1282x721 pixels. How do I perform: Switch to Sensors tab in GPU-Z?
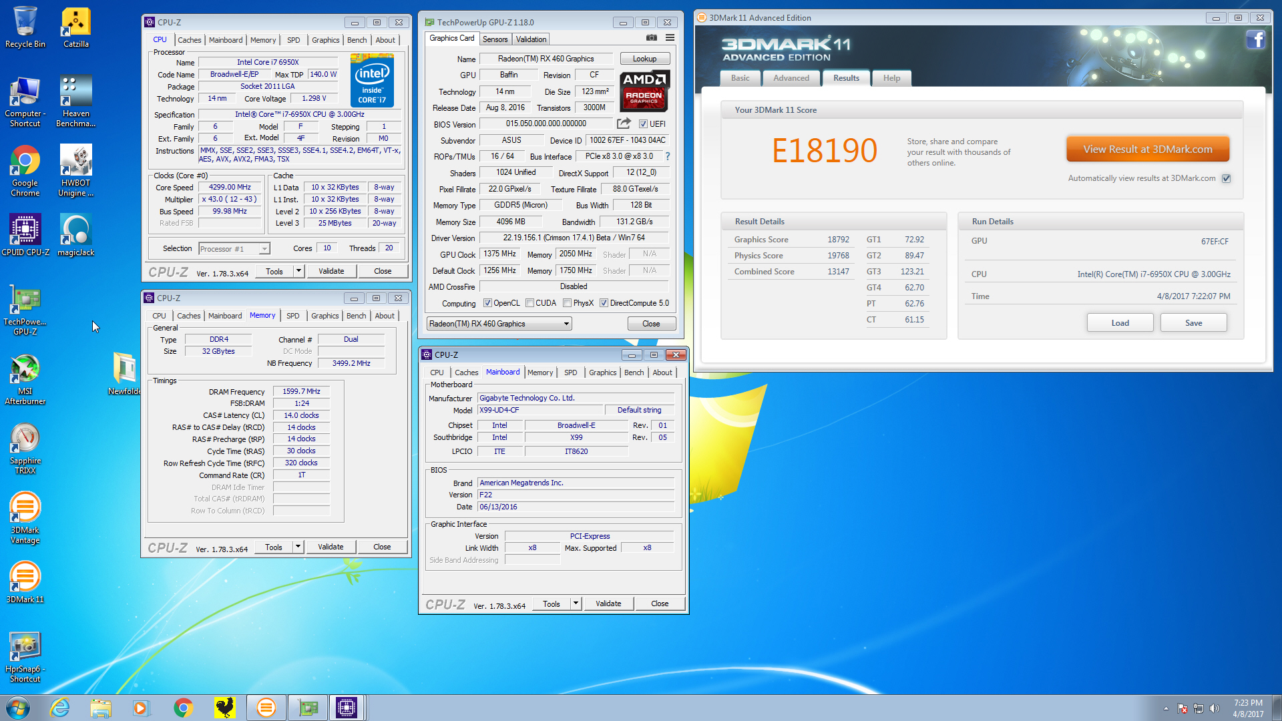pos(495,39)
